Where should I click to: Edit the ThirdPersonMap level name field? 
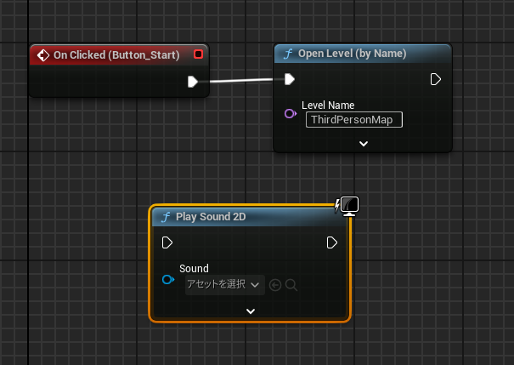(x=354, y=119)
